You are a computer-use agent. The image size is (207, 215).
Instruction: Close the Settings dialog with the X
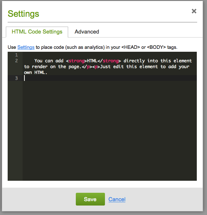194,11
